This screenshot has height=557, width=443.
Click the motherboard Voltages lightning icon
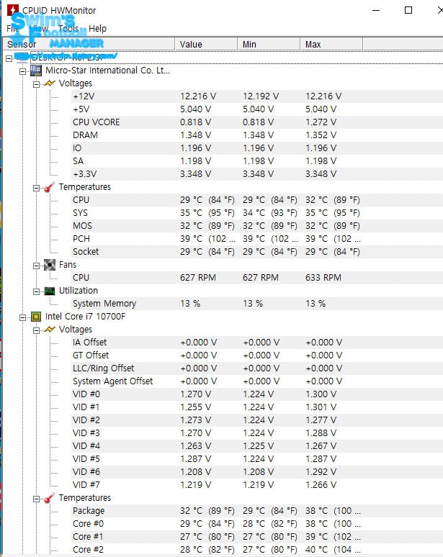(x=50, y=83)
